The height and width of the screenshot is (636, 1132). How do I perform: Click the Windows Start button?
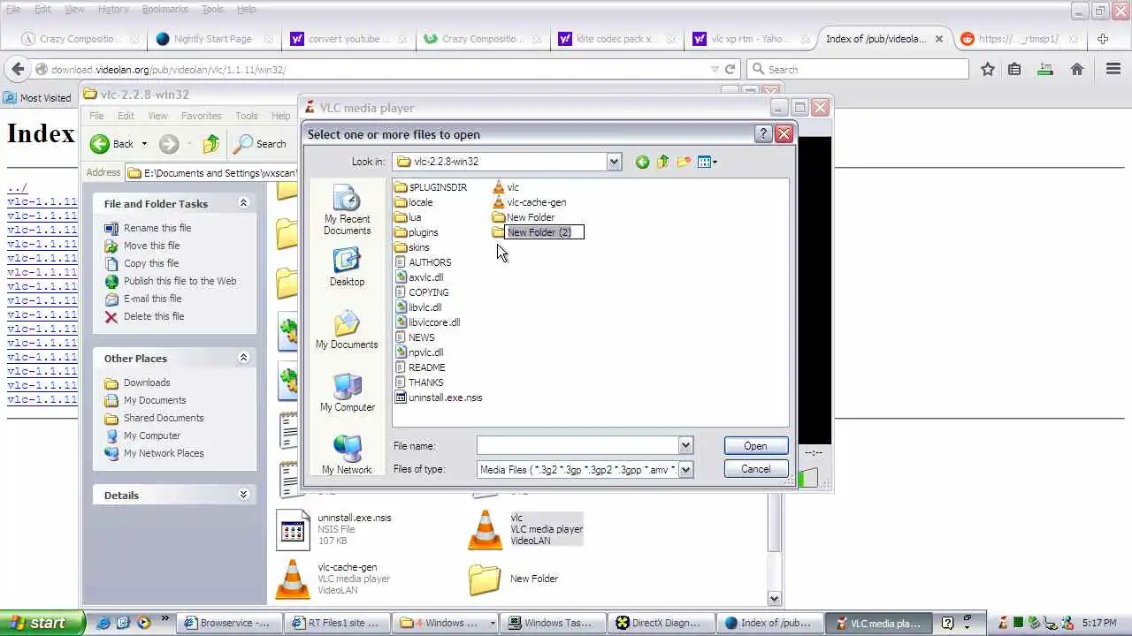pyautogui.click(x=42, y=623)
